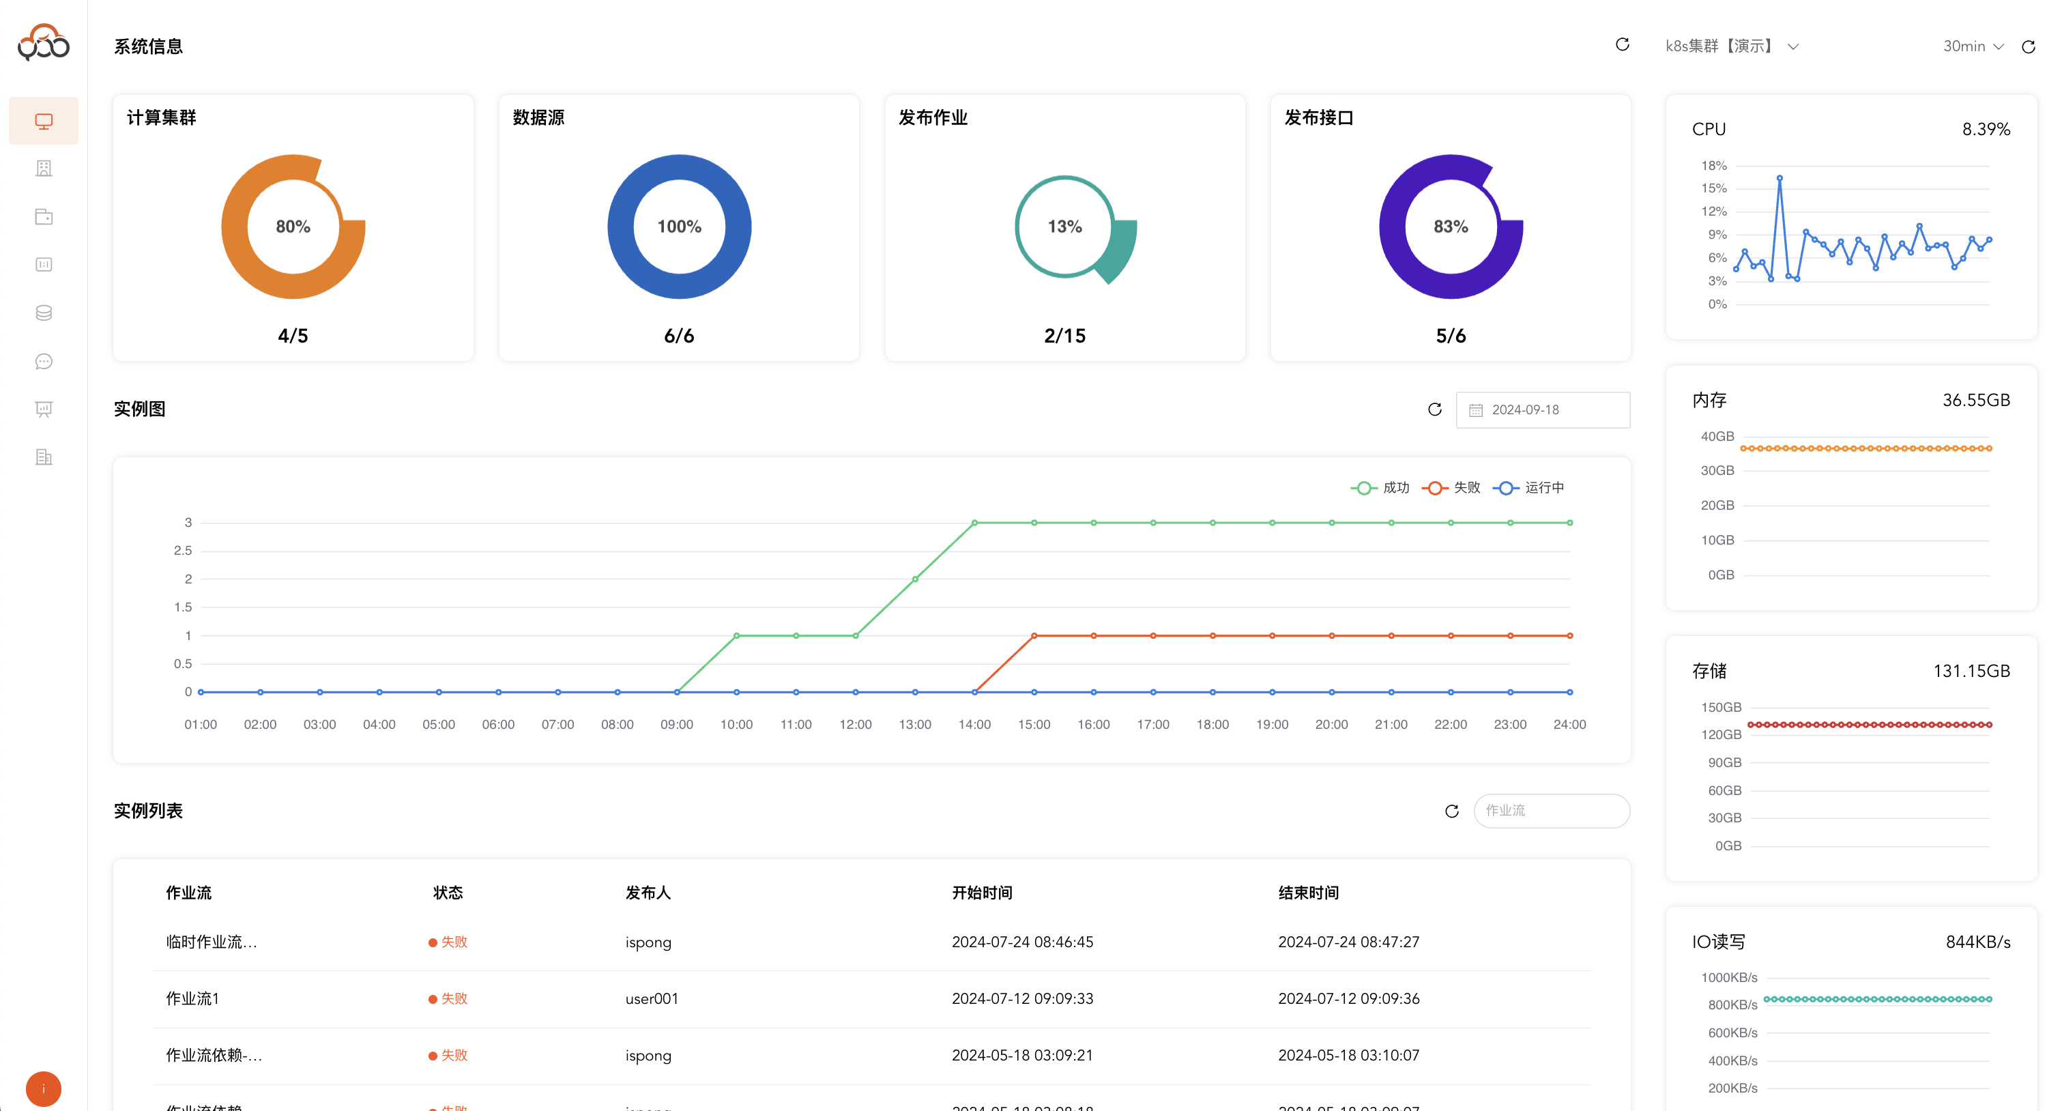Open the 临时作业流… instance row

(x=212, y=942)
